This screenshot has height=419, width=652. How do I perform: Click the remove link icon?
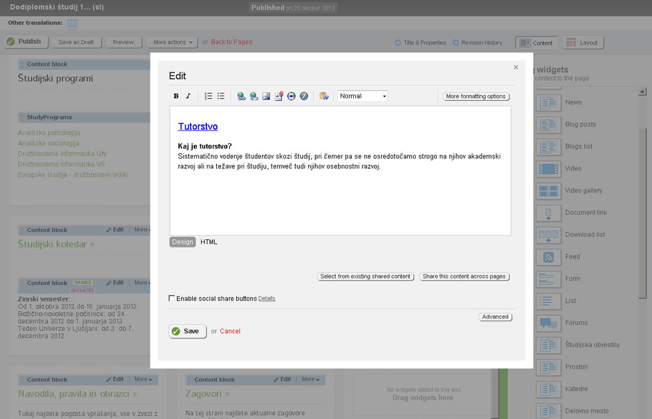(x=253, y=96)
